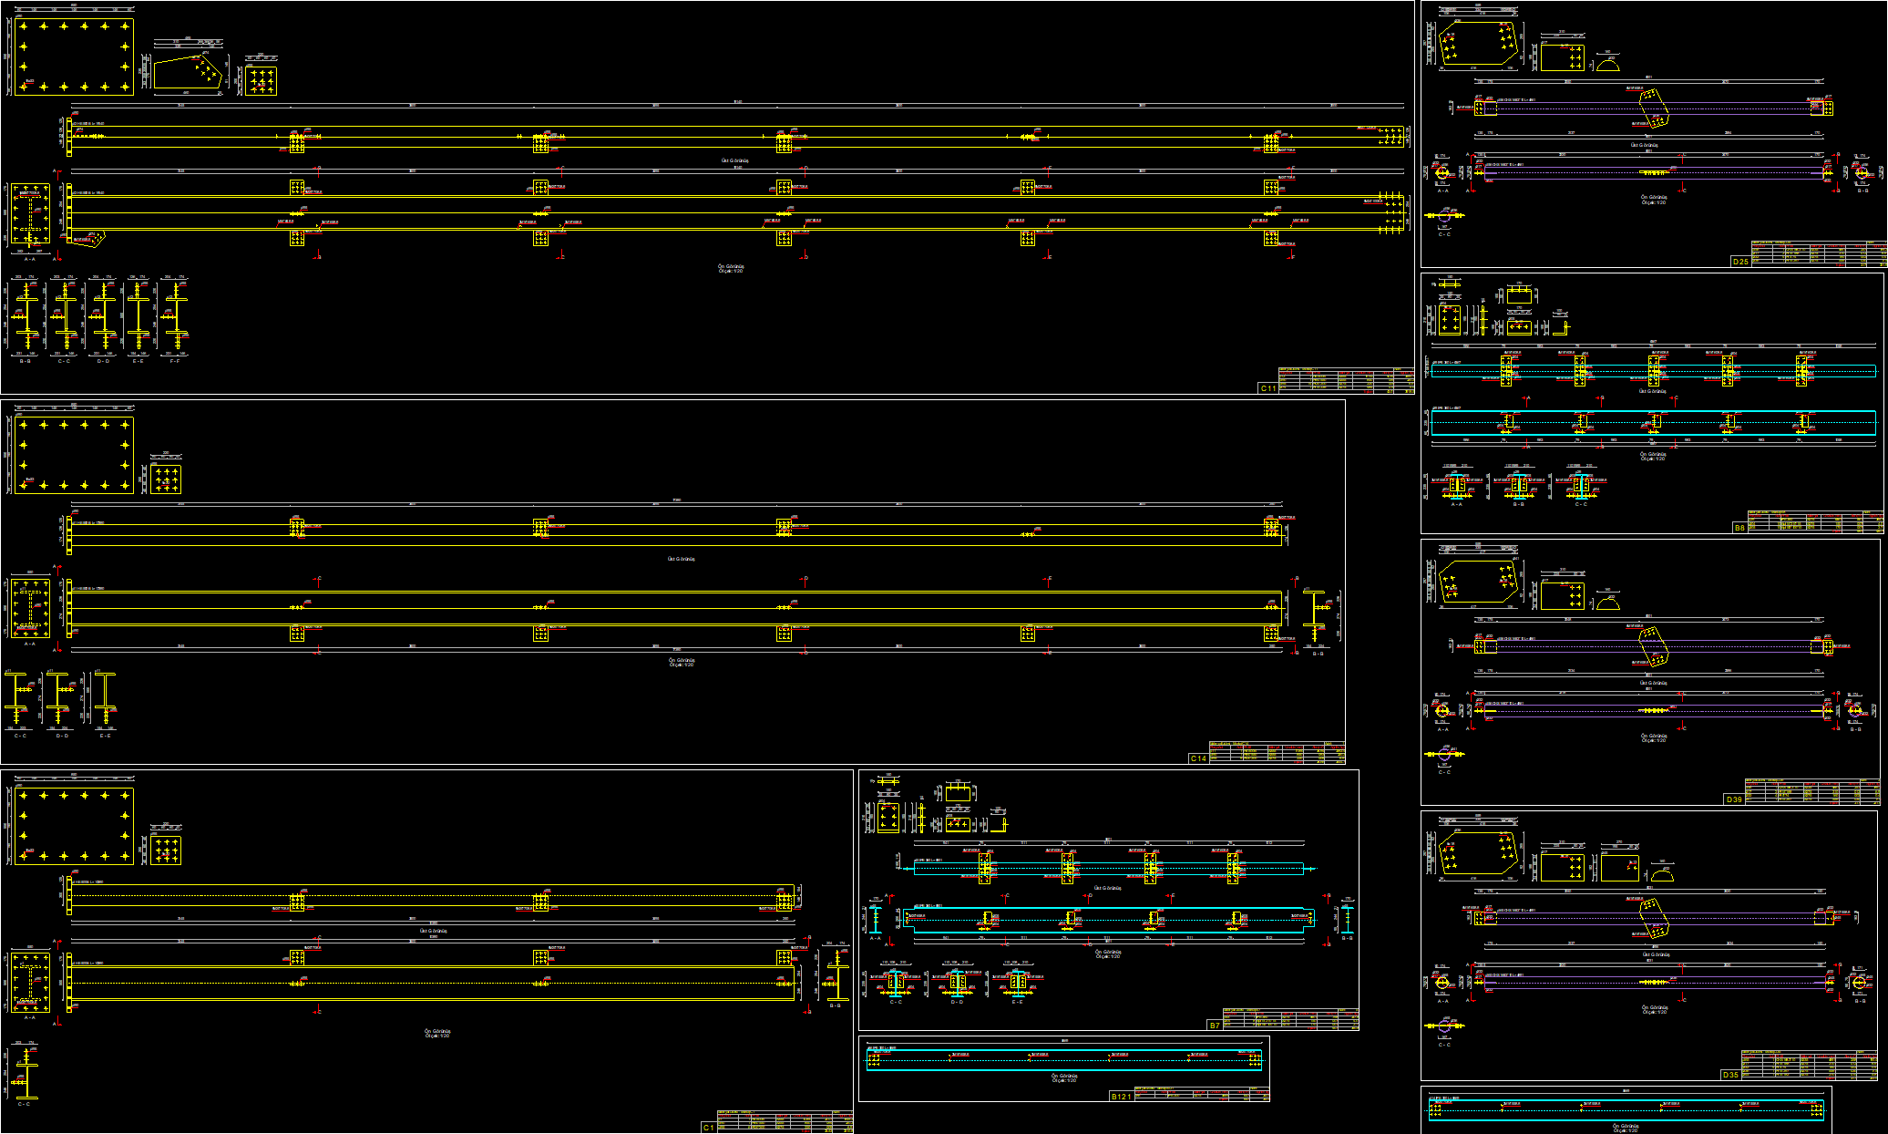
Task: Click the A - A section view in C1 sheet
Action: tap(30, 985)
